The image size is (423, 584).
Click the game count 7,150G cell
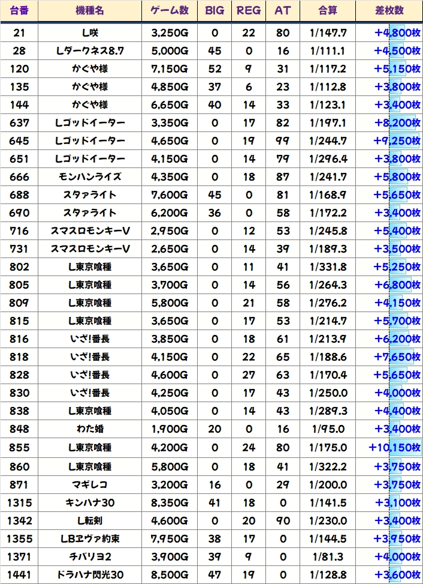pyautogui.click(x=170, y=68)
